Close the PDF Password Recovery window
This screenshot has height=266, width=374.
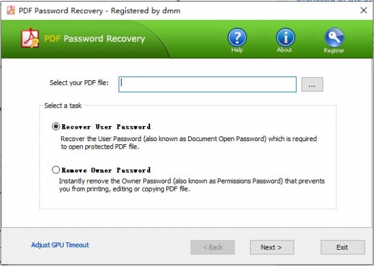pos(363,9)
